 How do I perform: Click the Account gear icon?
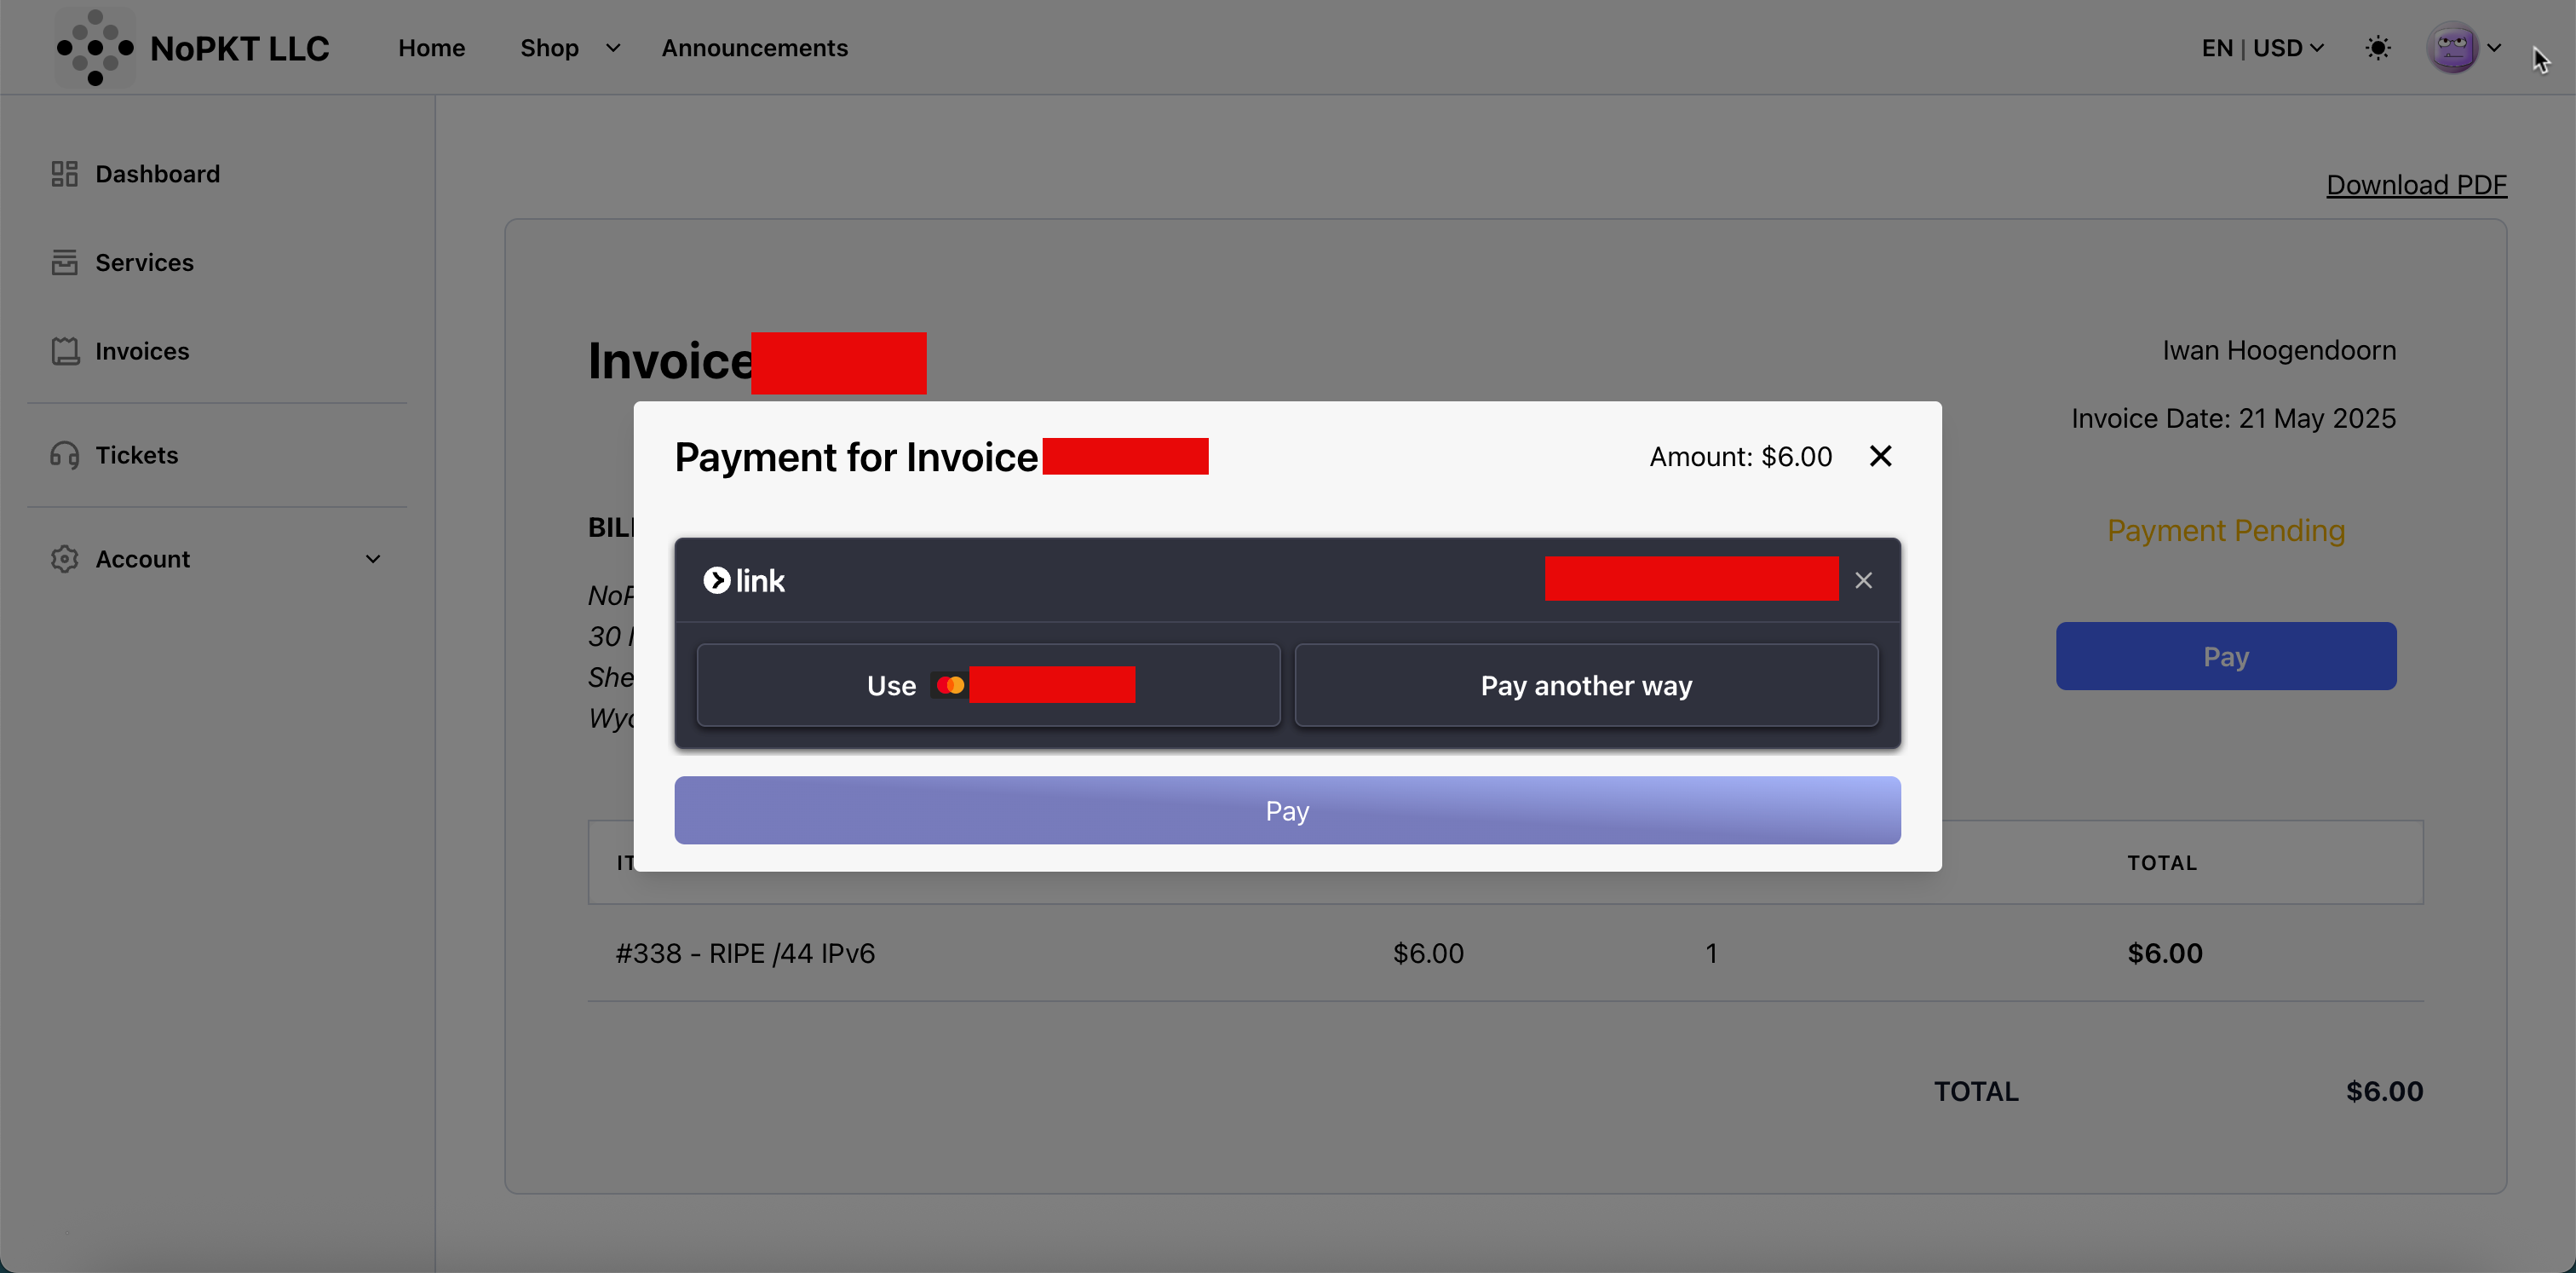[x=64, y=559]
